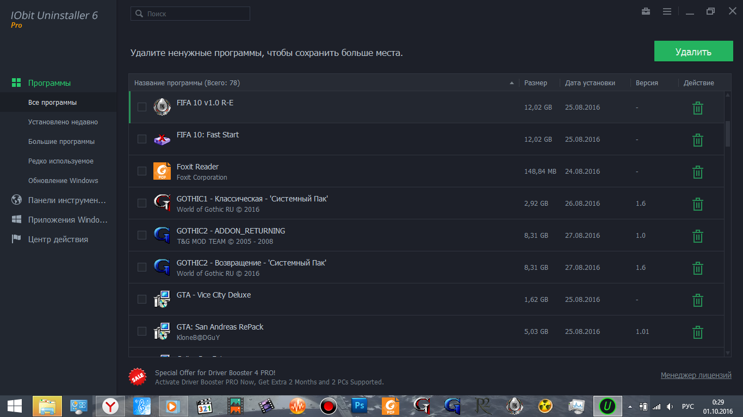Click the scrollbar up arrow of program list

point(728,96)
